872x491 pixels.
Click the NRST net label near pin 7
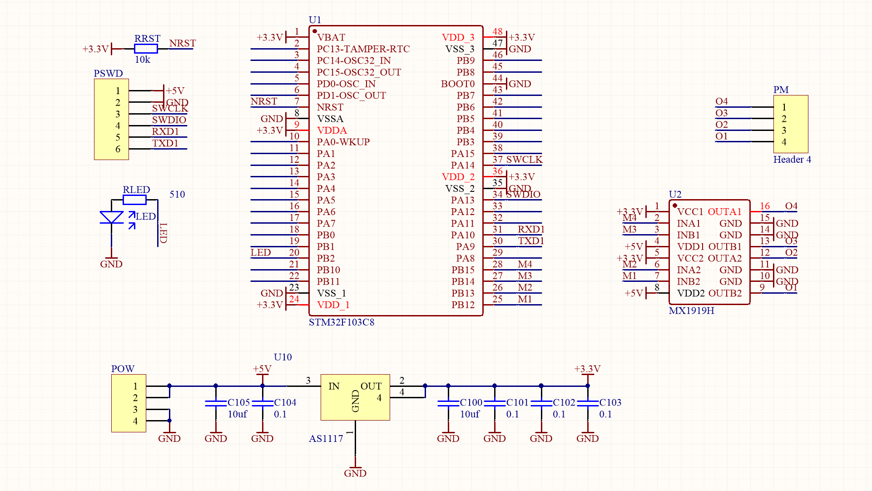click(263, 101)
